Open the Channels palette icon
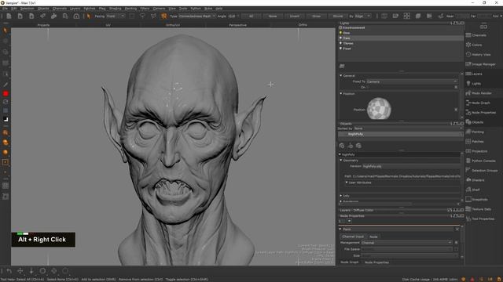This screenshot has width=503, height=282. click(468, 35)
